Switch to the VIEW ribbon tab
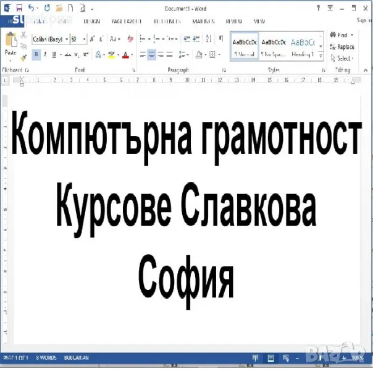This screenshot has width=373, height=371. point(259,21)
